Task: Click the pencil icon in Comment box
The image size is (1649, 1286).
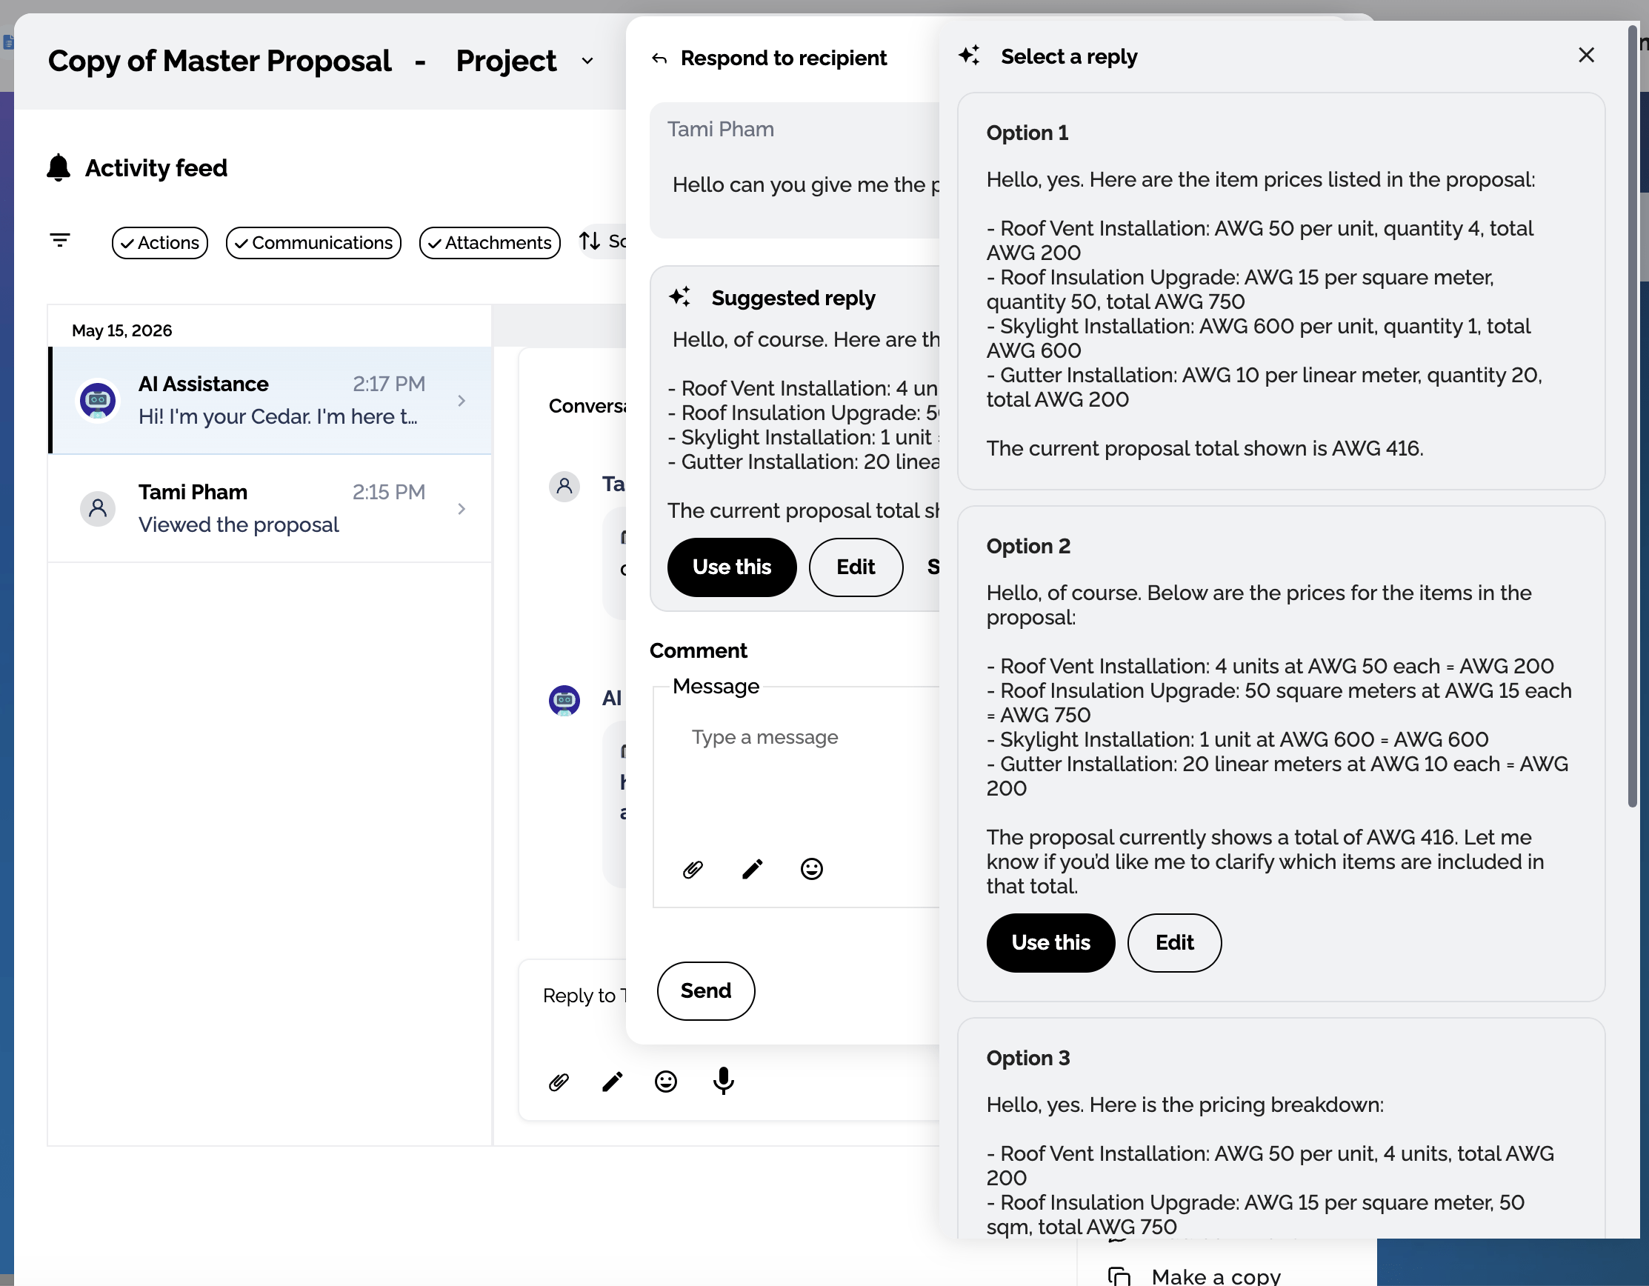Action: [x=752, y=870]
